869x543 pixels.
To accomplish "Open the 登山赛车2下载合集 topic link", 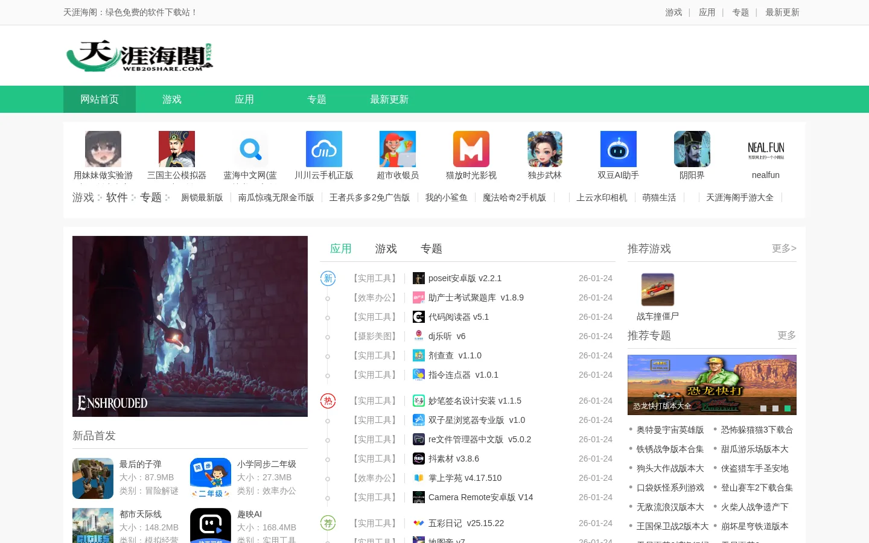I will (757, 487).
